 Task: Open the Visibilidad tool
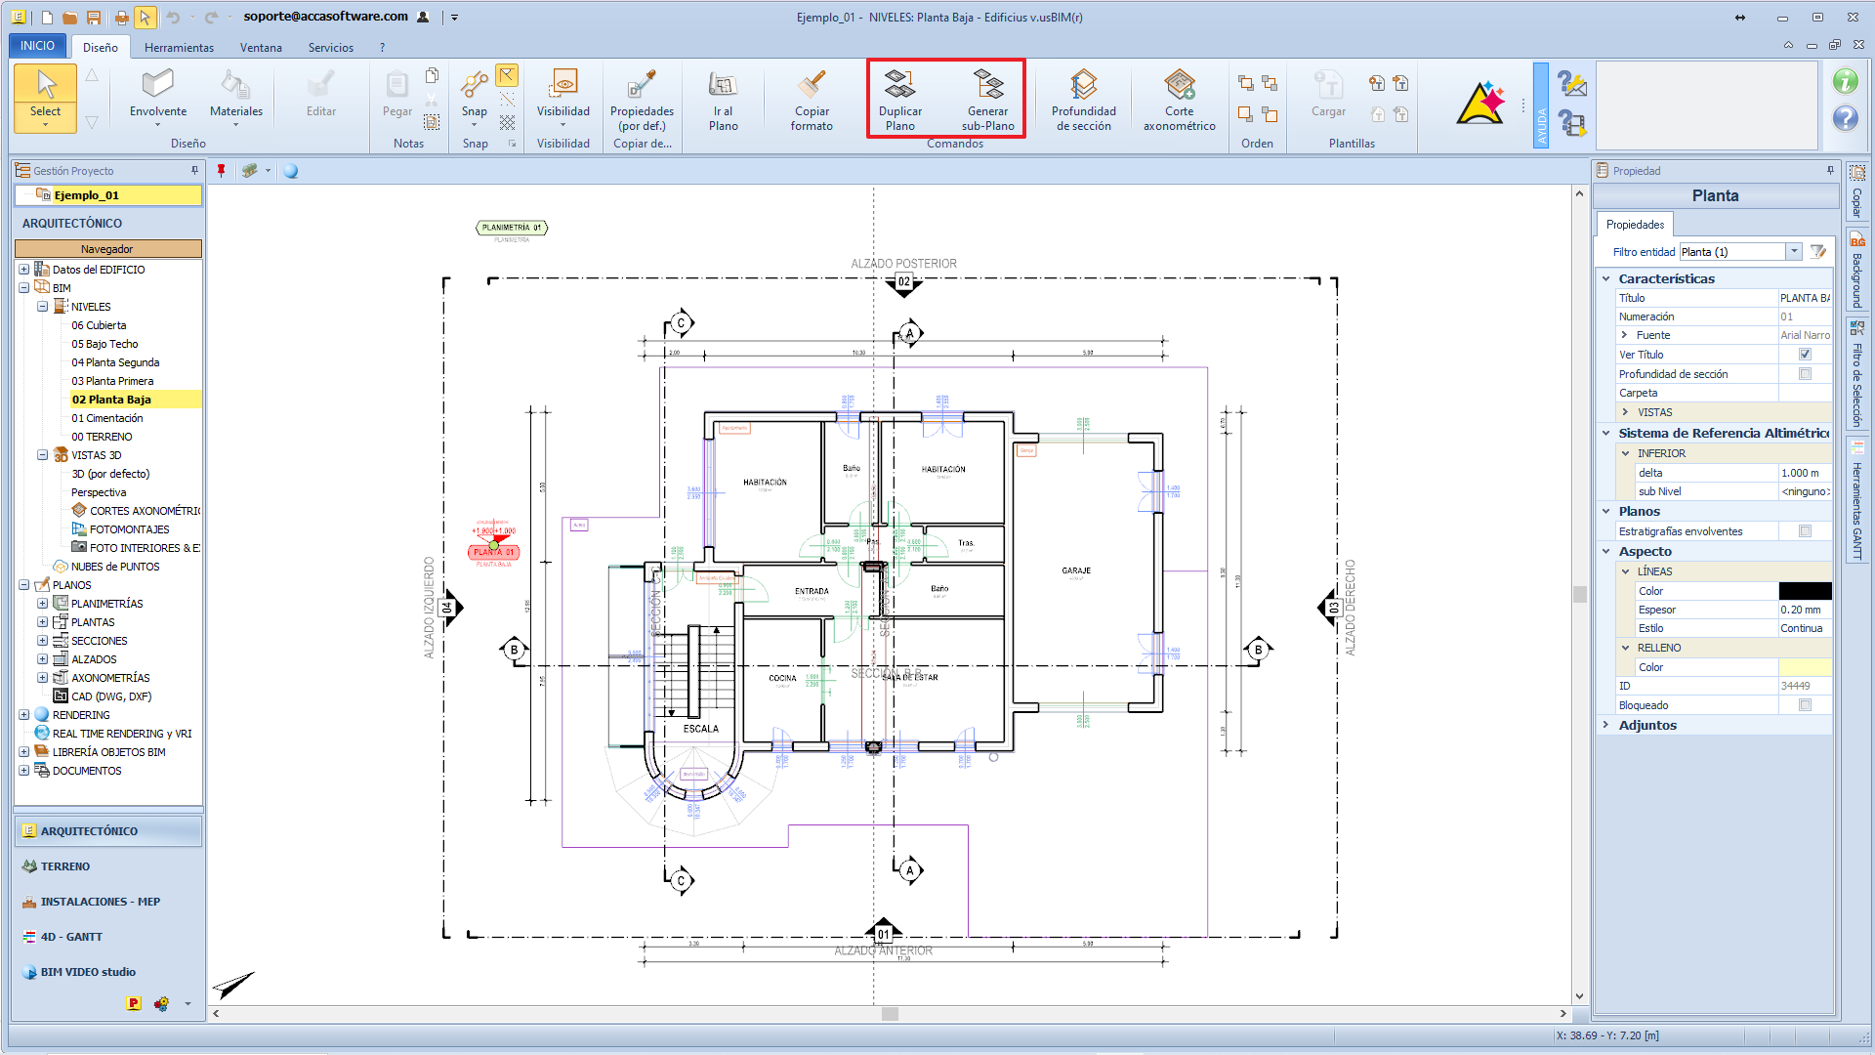click(562, 86)
